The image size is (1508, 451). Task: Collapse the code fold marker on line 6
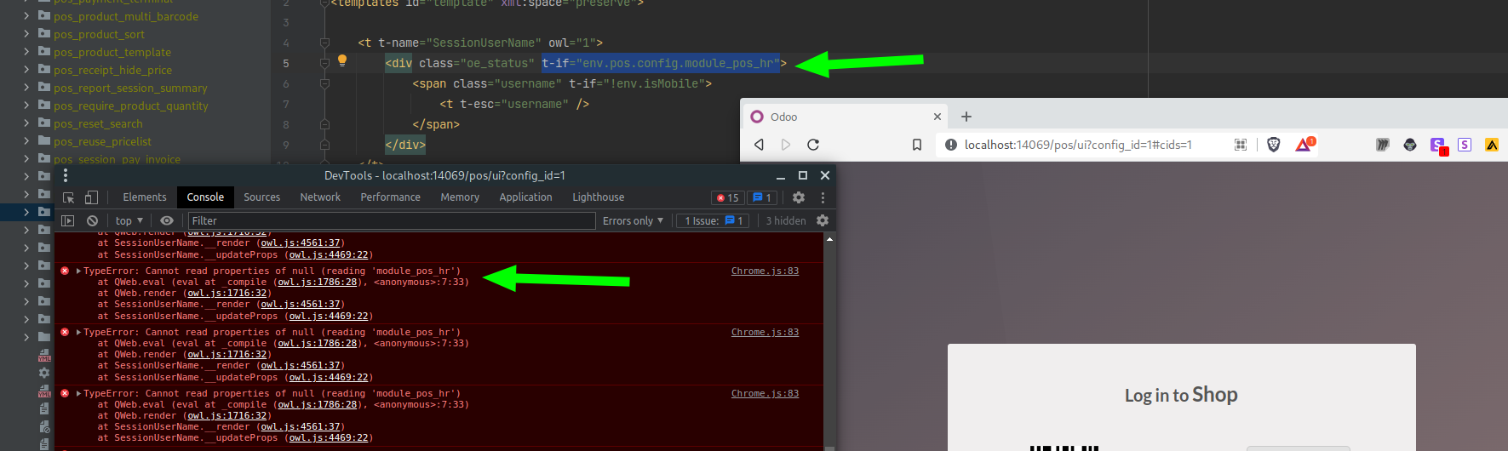tap(324, 83)
